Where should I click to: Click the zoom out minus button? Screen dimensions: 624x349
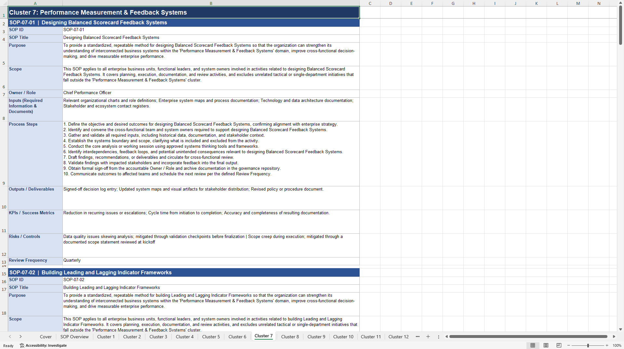[x=569, y=345]
